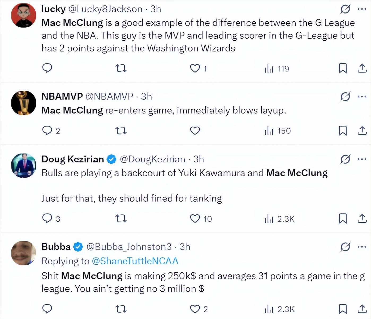The width and height of the screenshot is (371, 319).
Task: Reply to lucky's Mac McClung tweet
Action: click(47, 68)
